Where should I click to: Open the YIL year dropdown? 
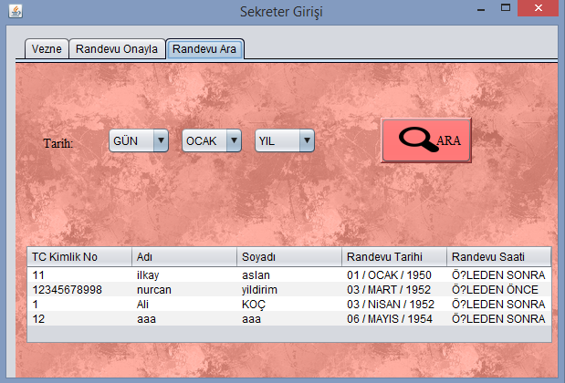(x=285, y=140)
